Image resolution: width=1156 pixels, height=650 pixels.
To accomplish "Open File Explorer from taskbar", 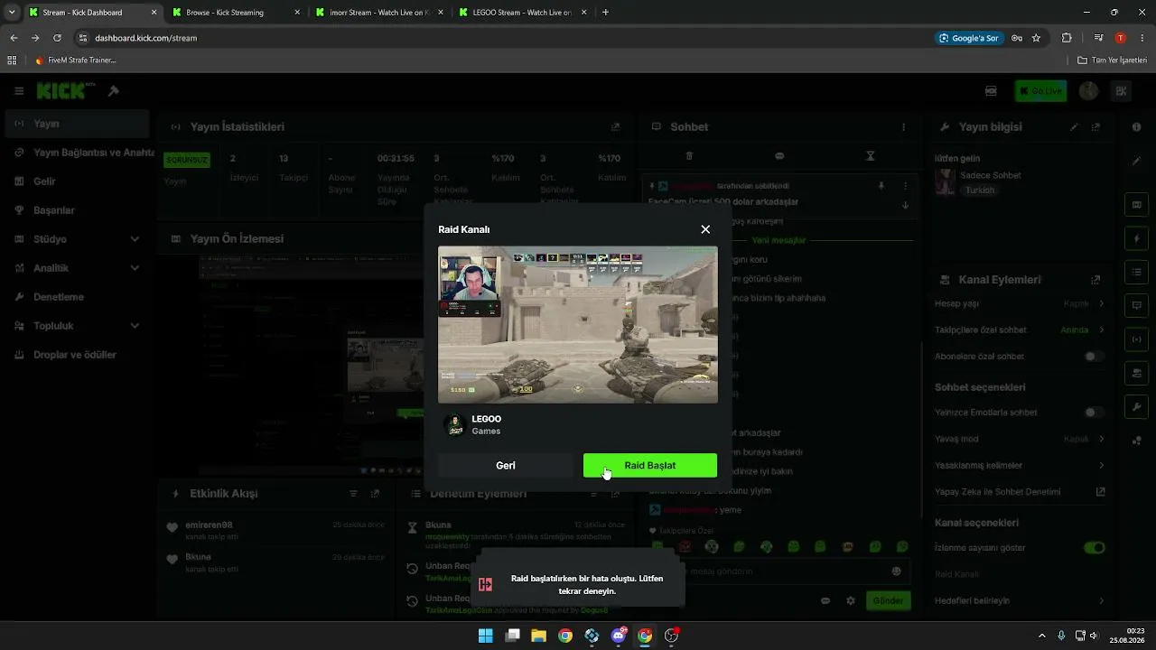I will point(538,636).
